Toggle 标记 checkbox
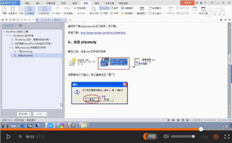This screenshot has width=232, height=143. pos(53,14)
